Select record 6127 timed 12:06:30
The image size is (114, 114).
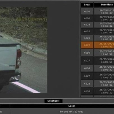(x=97, y=76)
